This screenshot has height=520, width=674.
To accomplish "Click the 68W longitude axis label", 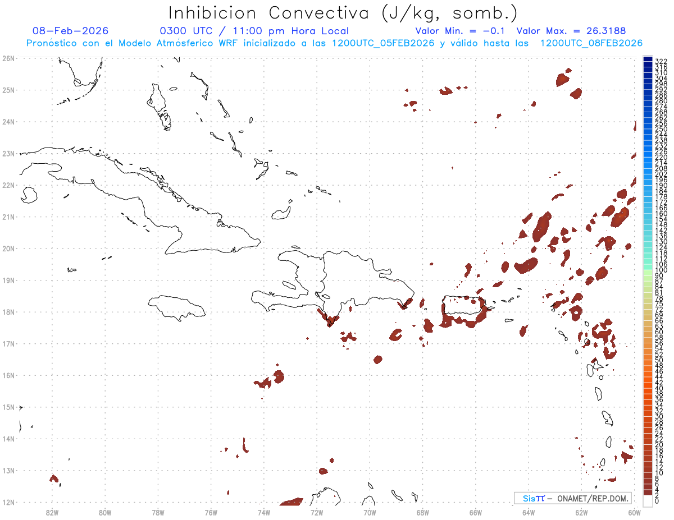I will (423, 512).
